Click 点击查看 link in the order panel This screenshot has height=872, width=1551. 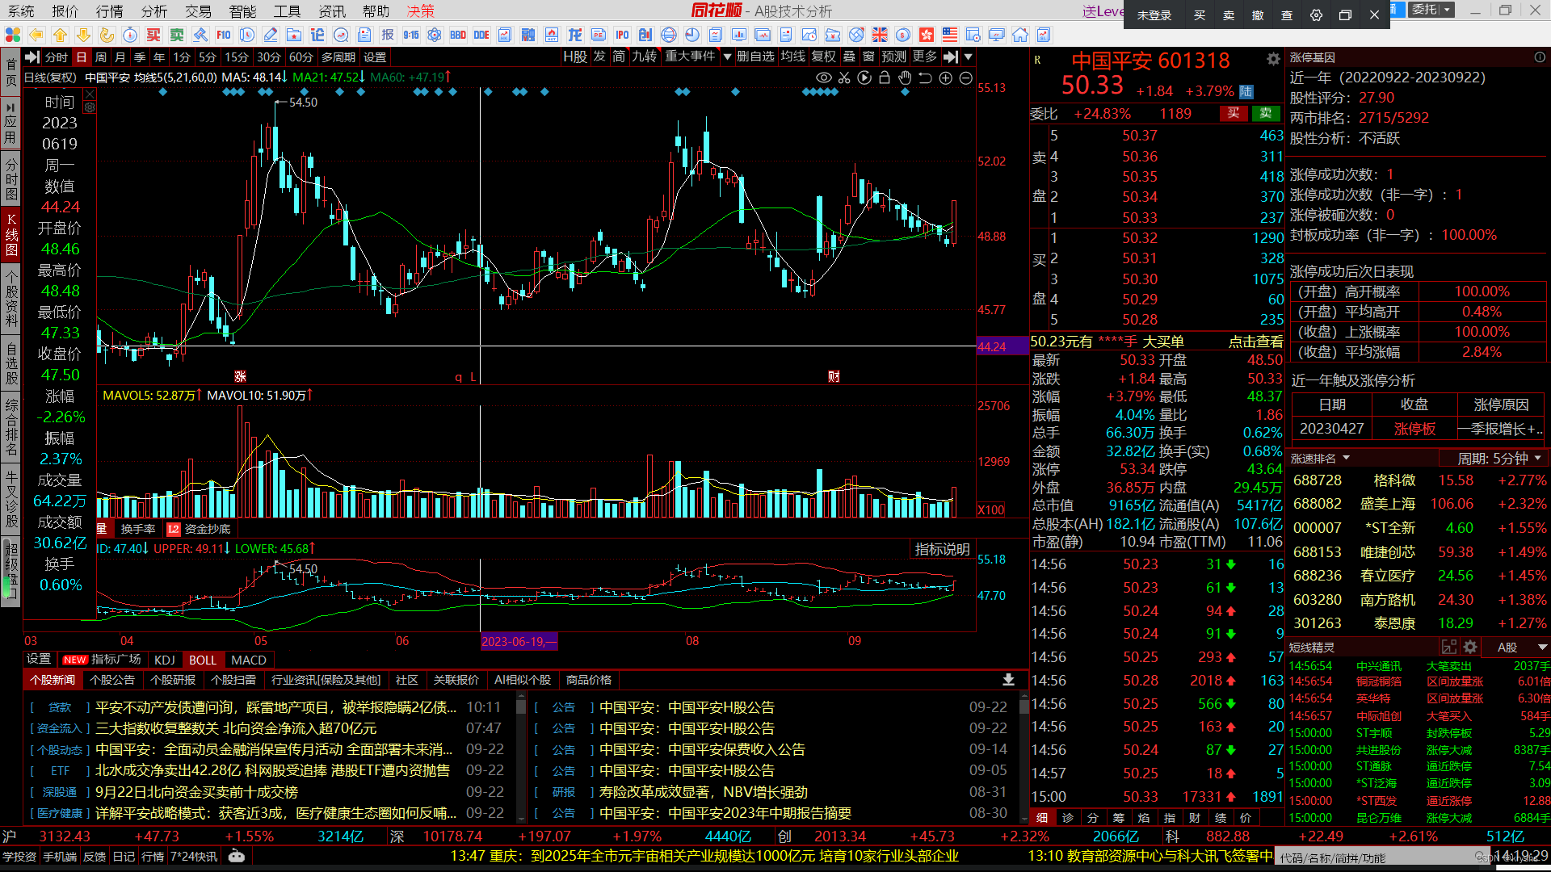point(1255,342)
